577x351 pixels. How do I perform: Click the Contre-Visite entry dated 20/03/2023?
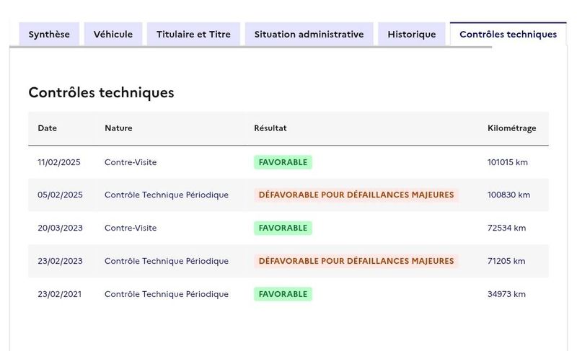(131, 228)
